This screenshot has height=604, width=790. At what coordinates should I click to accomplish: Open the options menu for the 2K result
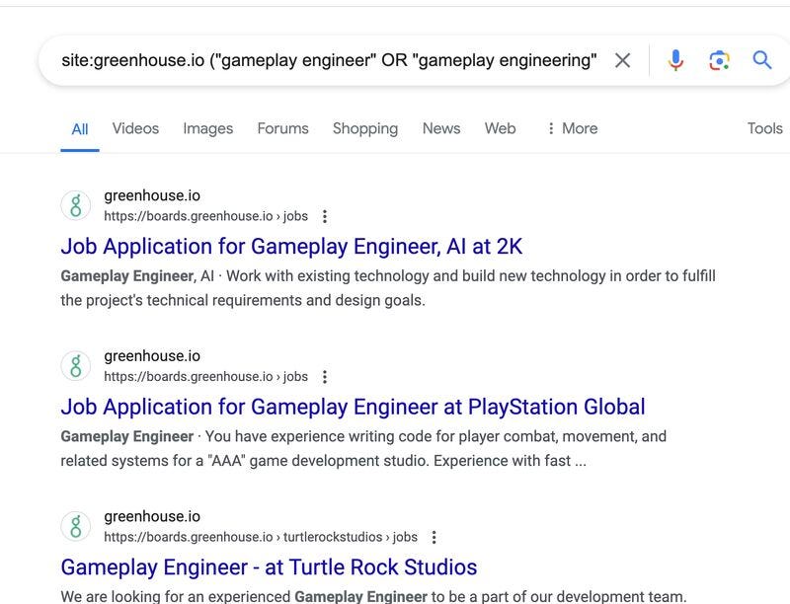click(x=325, y=216)
